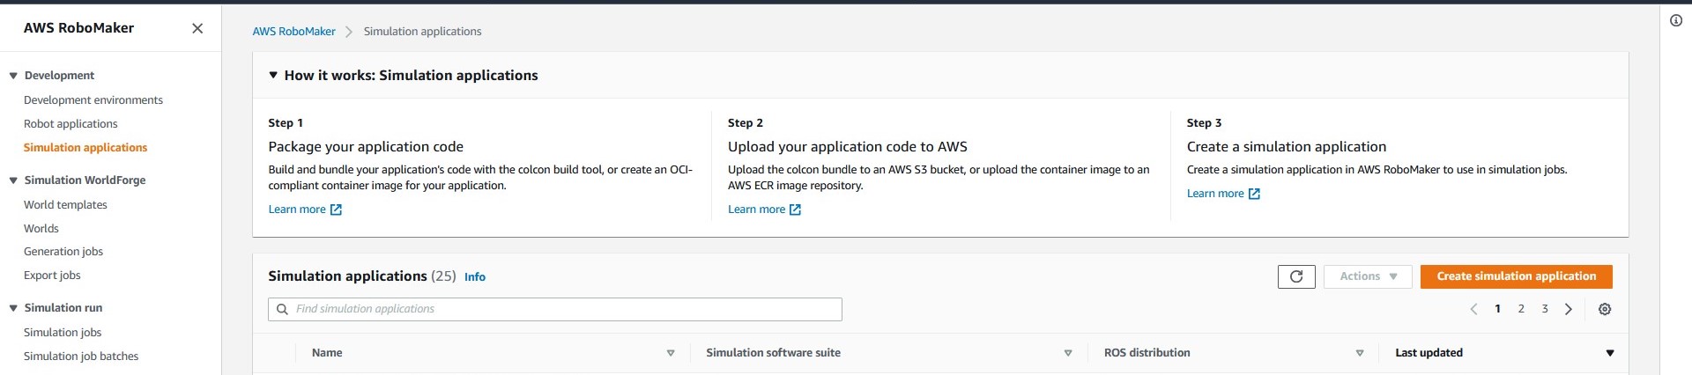Collapse the Simulation WorldForge group
1692x375 pixels.
pyautogui.click(x=13, y=180)
